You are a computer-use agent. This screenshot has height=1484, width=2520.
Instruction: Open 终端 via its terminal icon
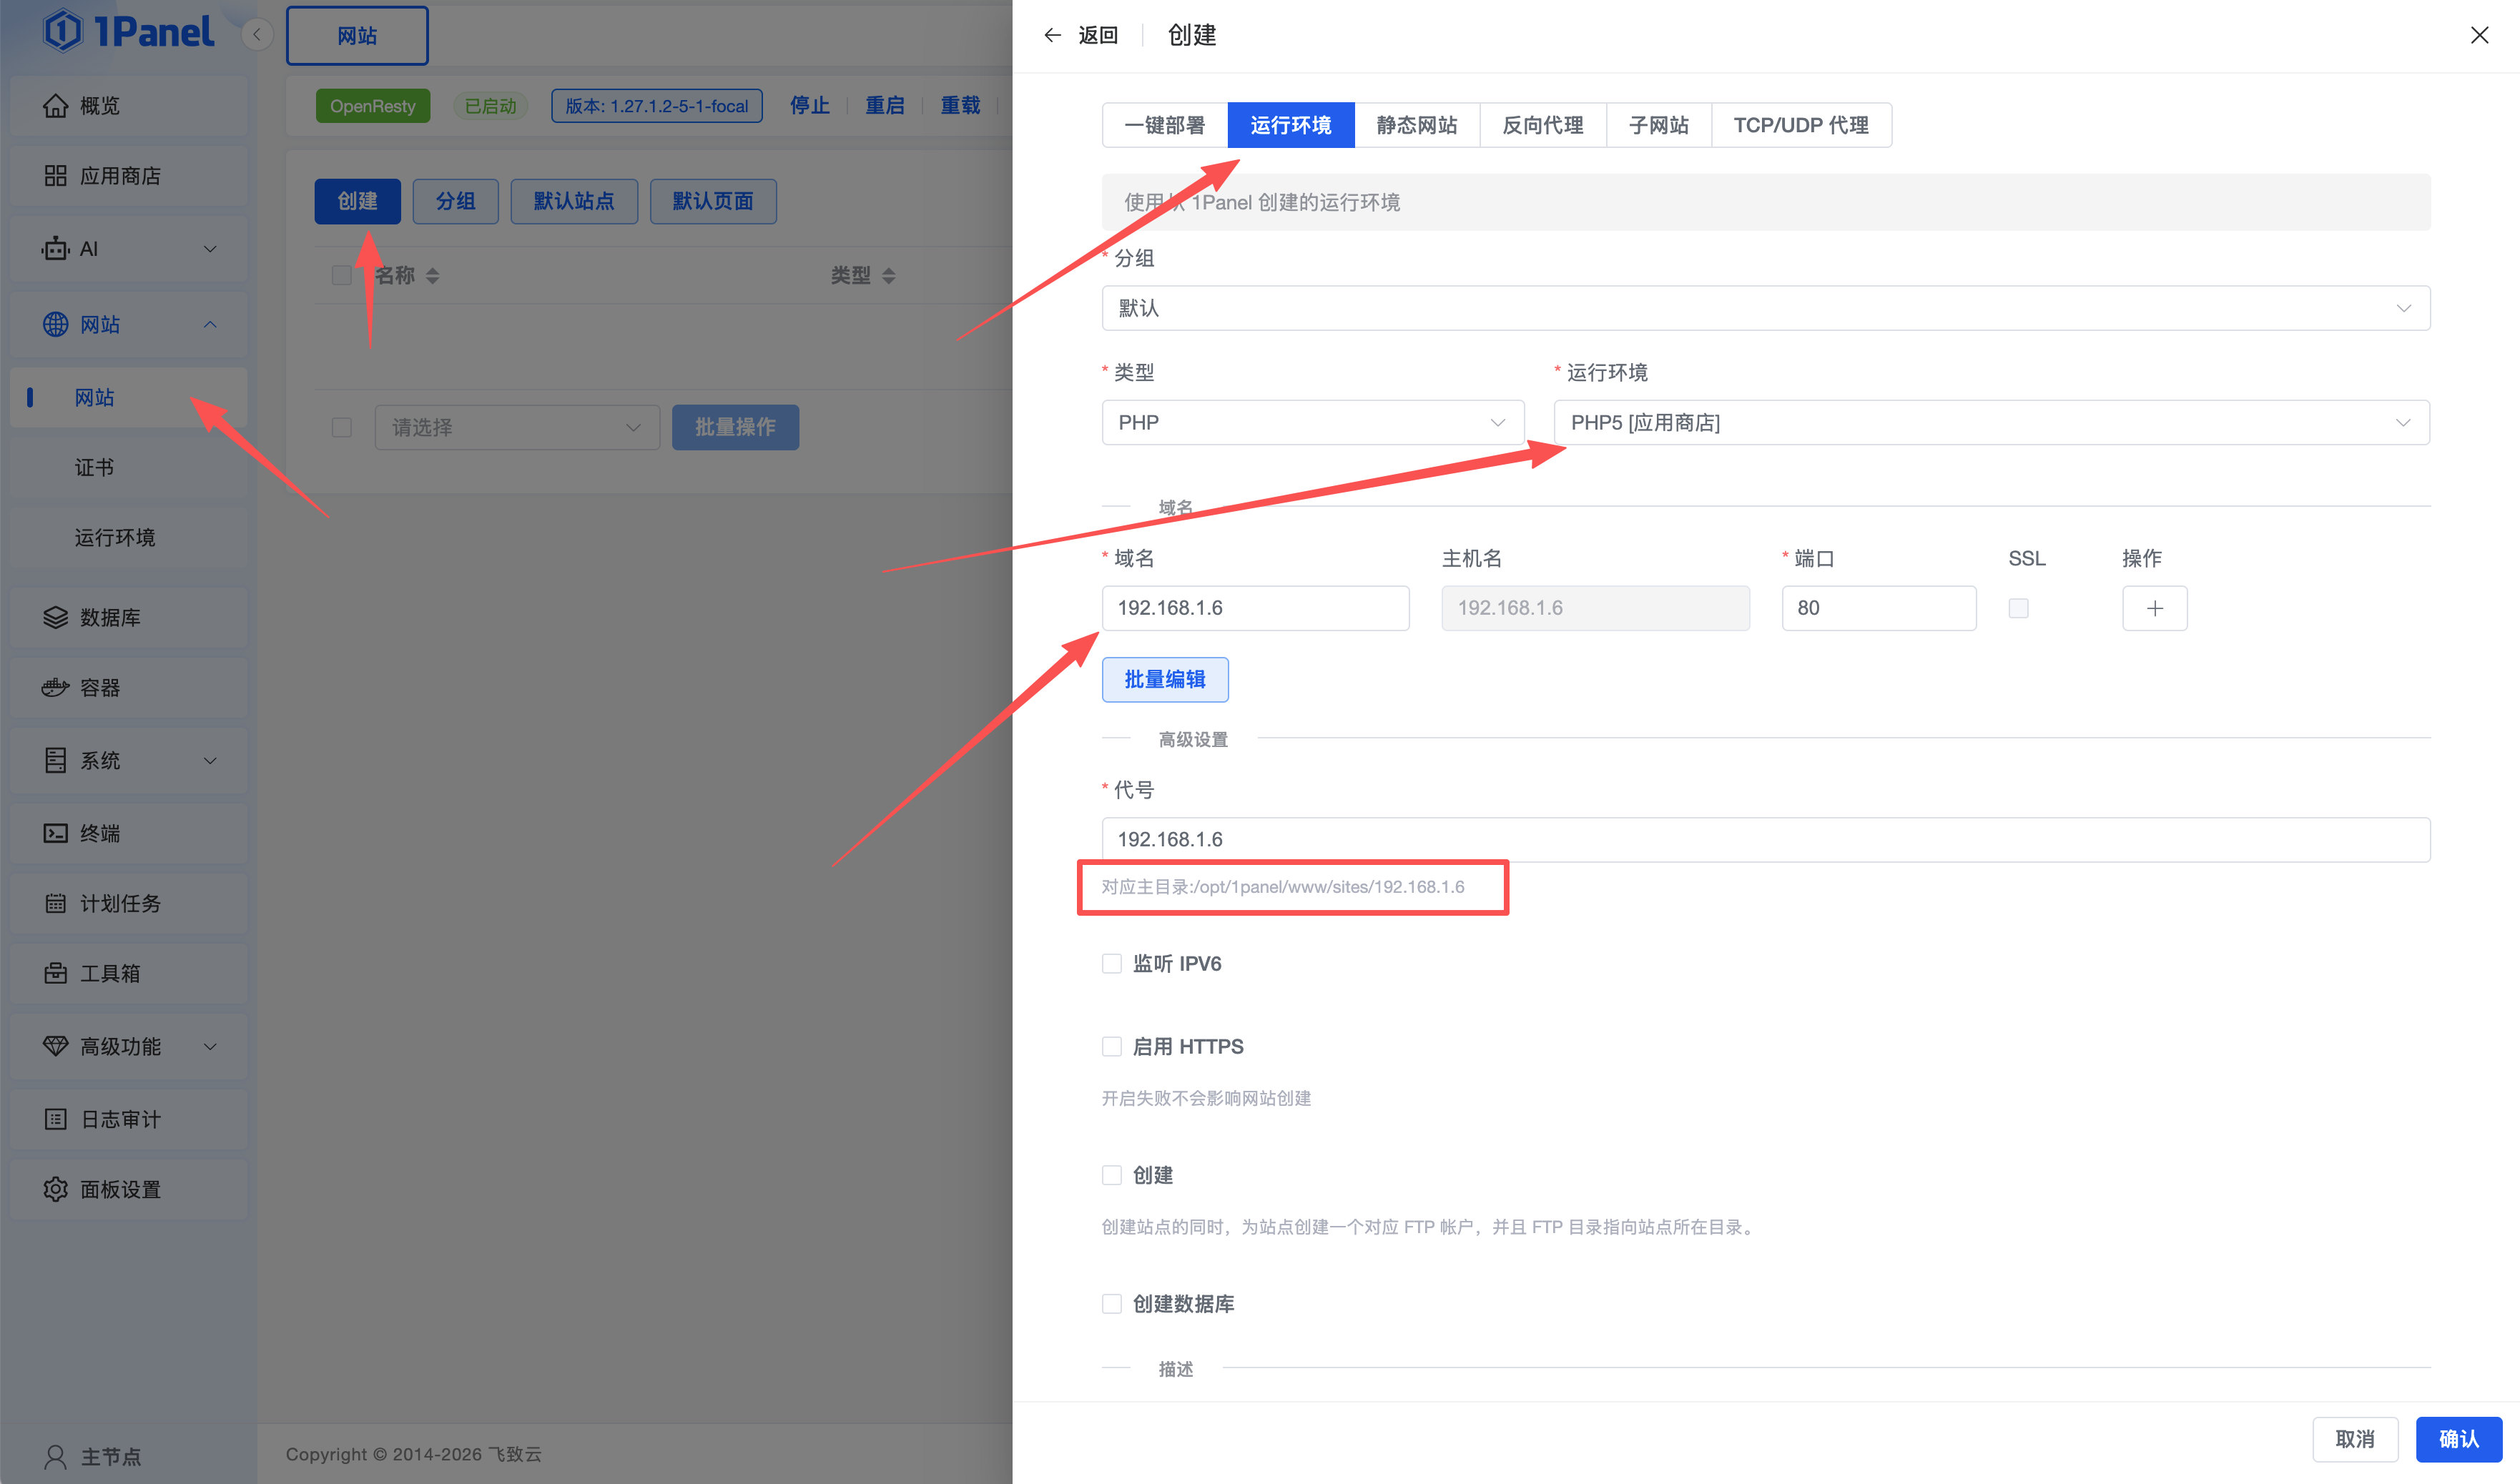[55, 833]
